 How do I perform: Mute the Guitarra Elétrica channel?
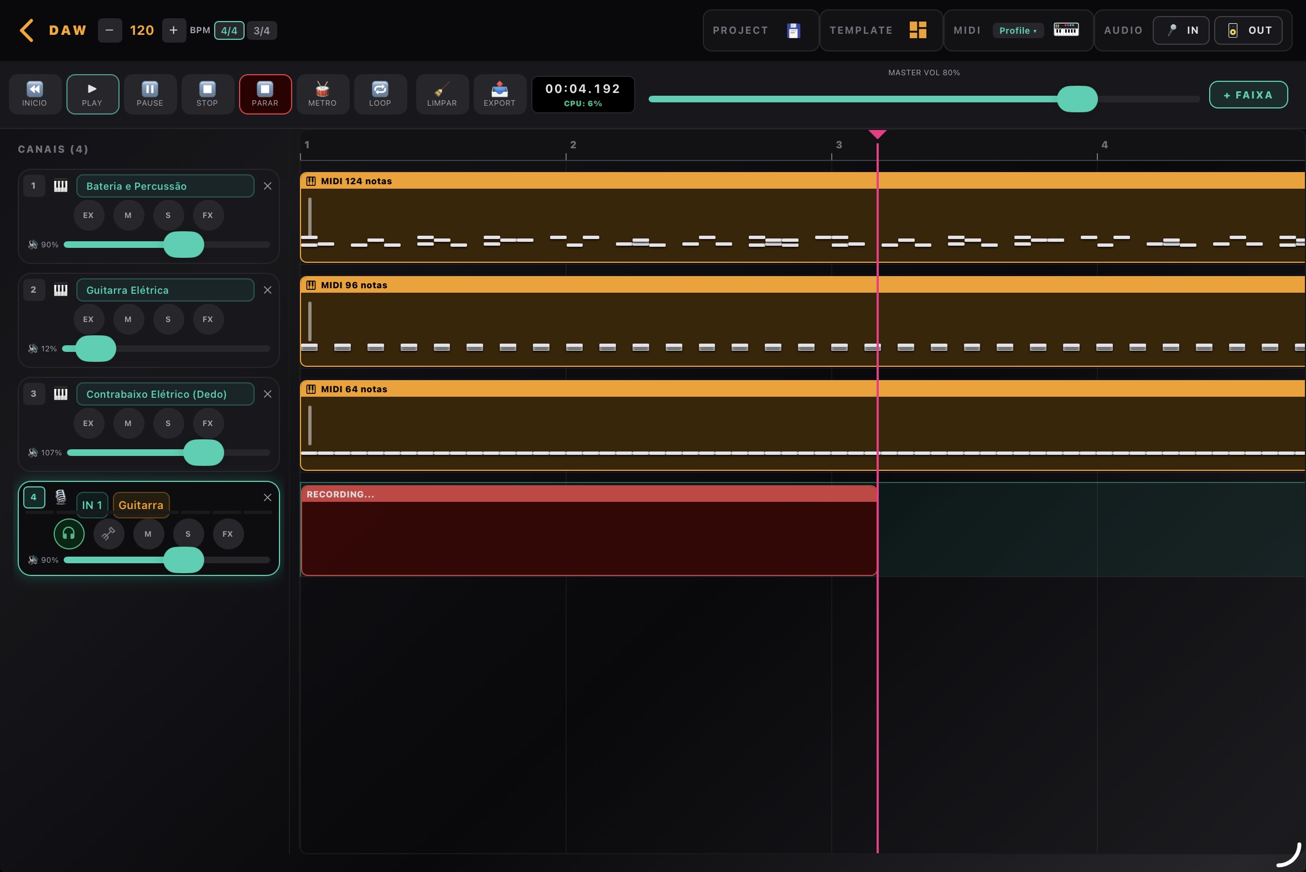click(x=128, y=319)
